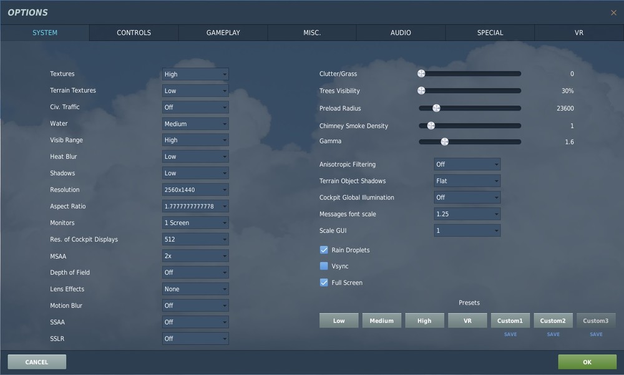Open the MSAA antialiasing dropdown
This screenshot has width=624, height=375.
(x=195, y=255)
